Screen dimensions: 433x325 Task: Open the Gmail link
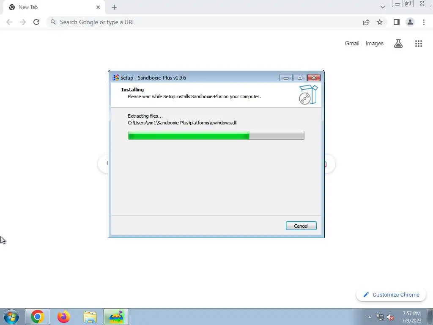click(x=352, y=44)
